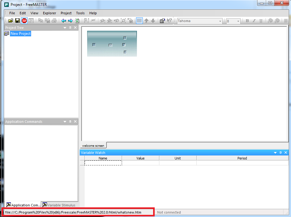Open the font size 8 dropdown

coord(238,21)
